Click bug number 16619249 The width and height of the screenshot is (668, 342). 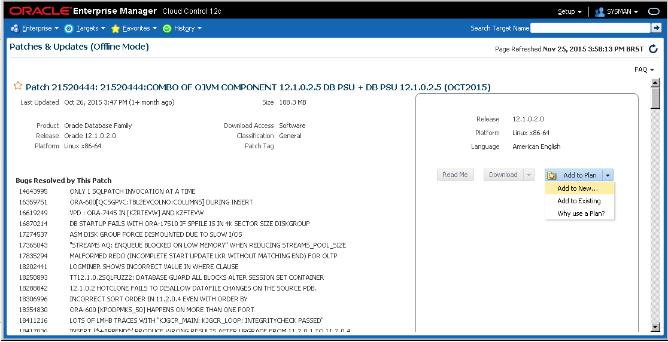pyautogui.click(x=33, y=213)
